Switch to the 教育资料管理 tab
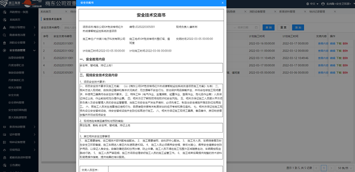 pyautogui.click(x=287, y=11)
